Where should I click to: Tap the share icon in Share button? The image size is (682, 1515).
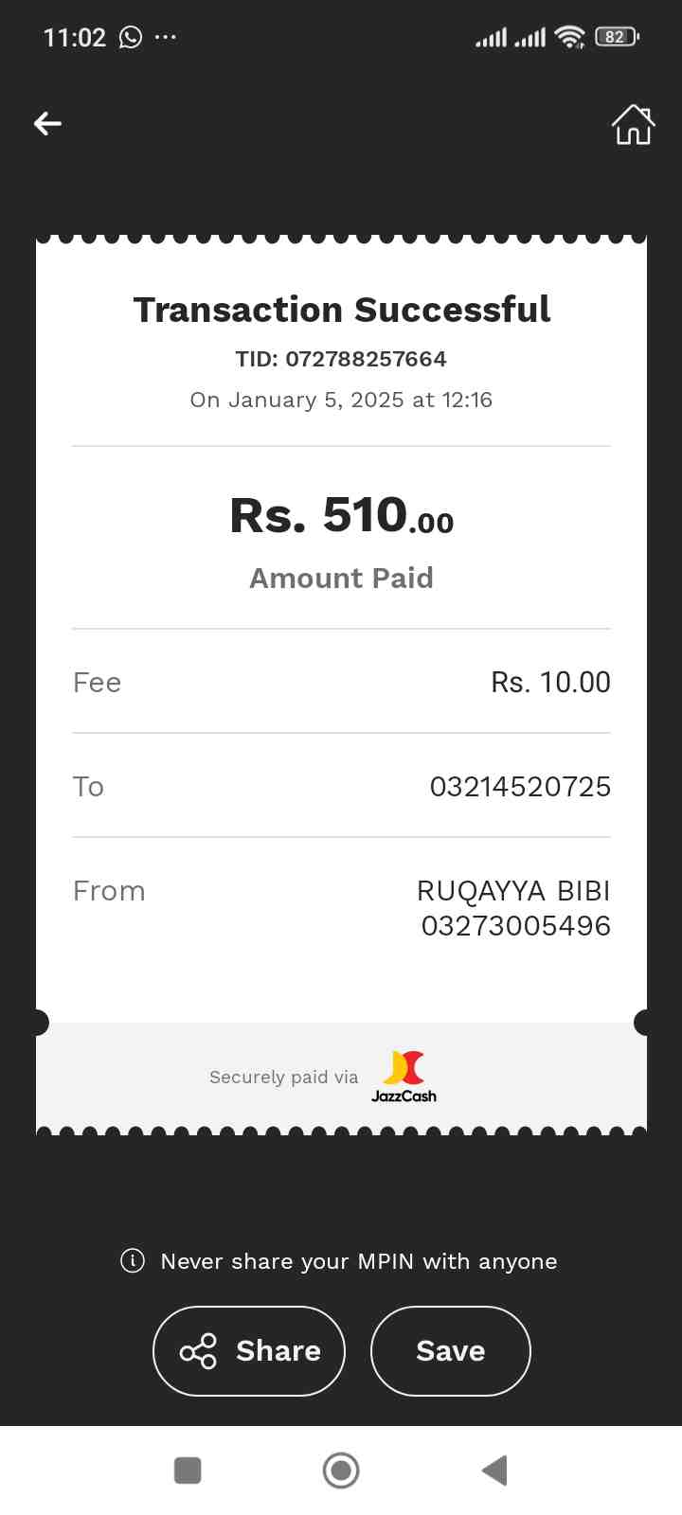tap(198, 1351)
